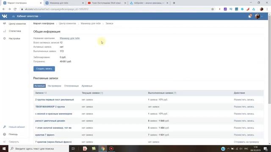
Task: Click the Создать запись button
Action: [x=44, y=69]
